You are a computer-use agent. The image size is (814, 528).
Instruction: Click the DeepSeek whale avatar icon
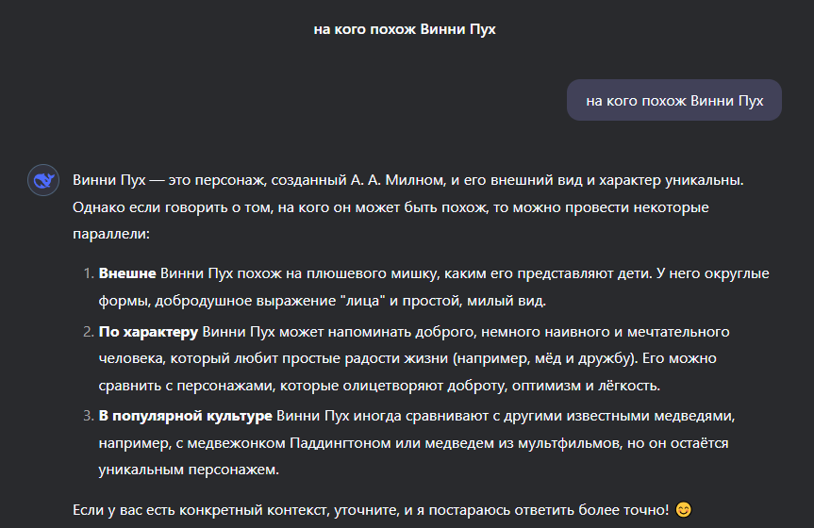click(x=42, y=180)
